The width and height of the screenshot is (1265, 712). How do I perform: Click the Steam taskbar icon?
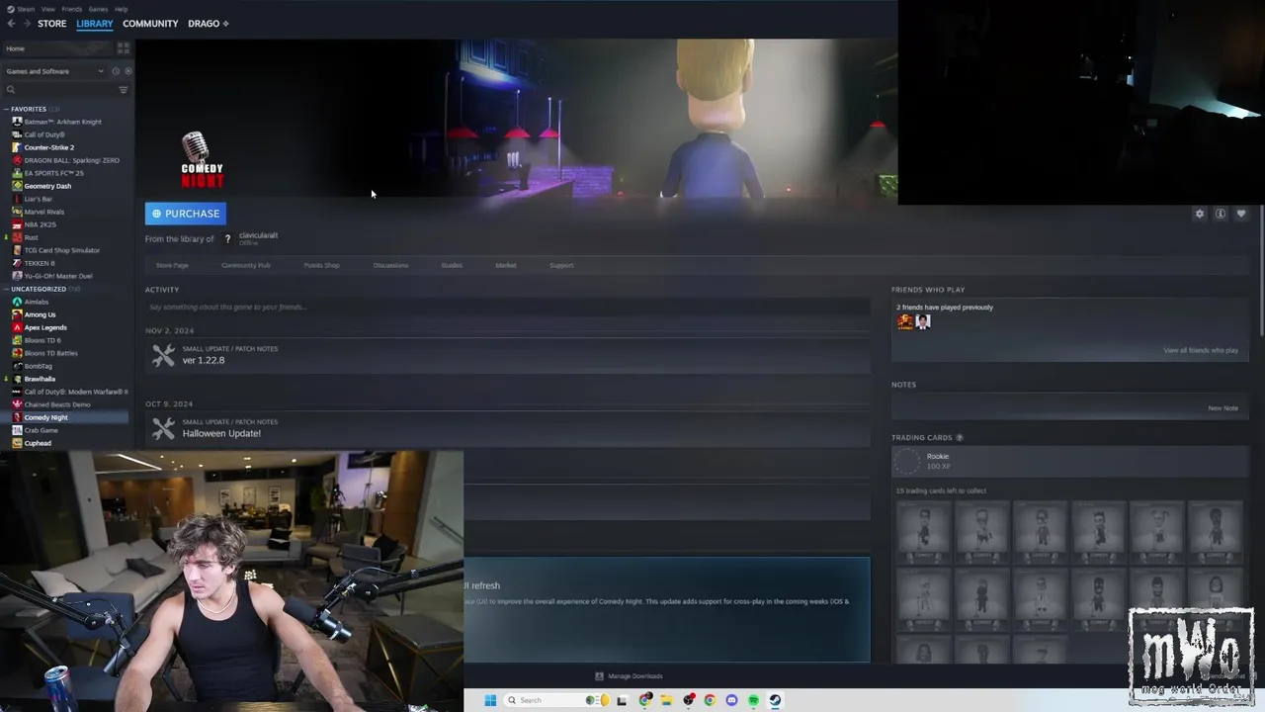(x=775, y=700)
